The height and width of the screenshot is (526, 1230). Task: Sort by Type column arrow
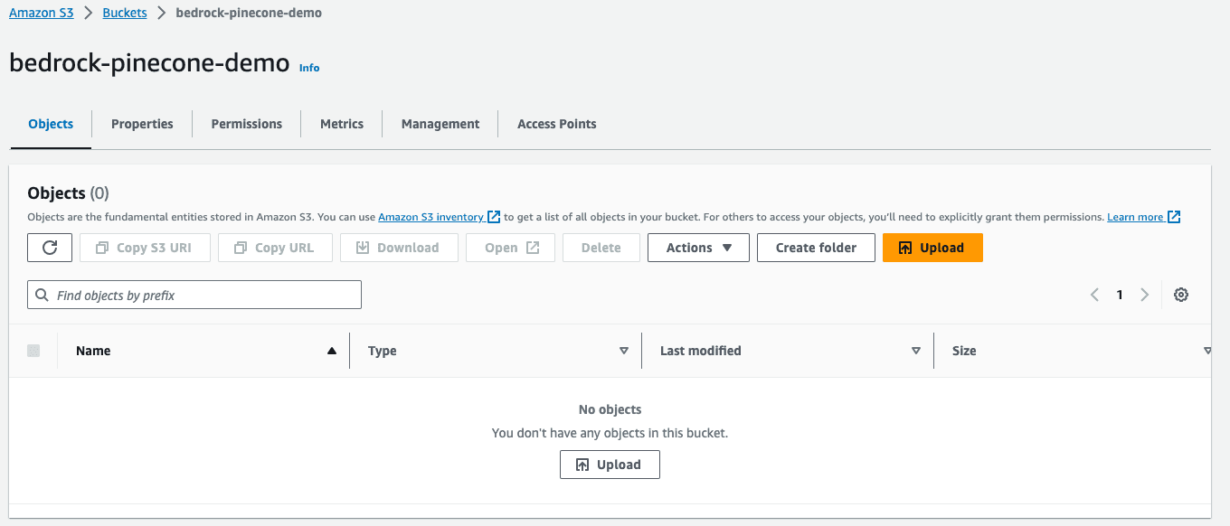tap(624, 351)
